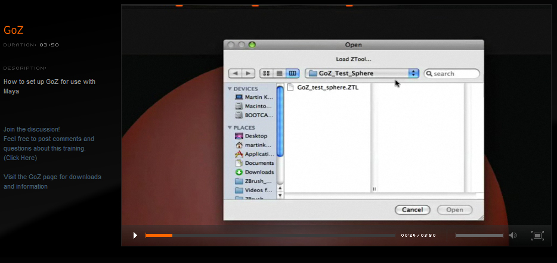Click the search field in dialog

click(x=452, y=74)
